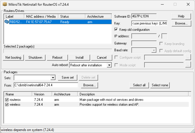Click the From path field

point(46,85)
